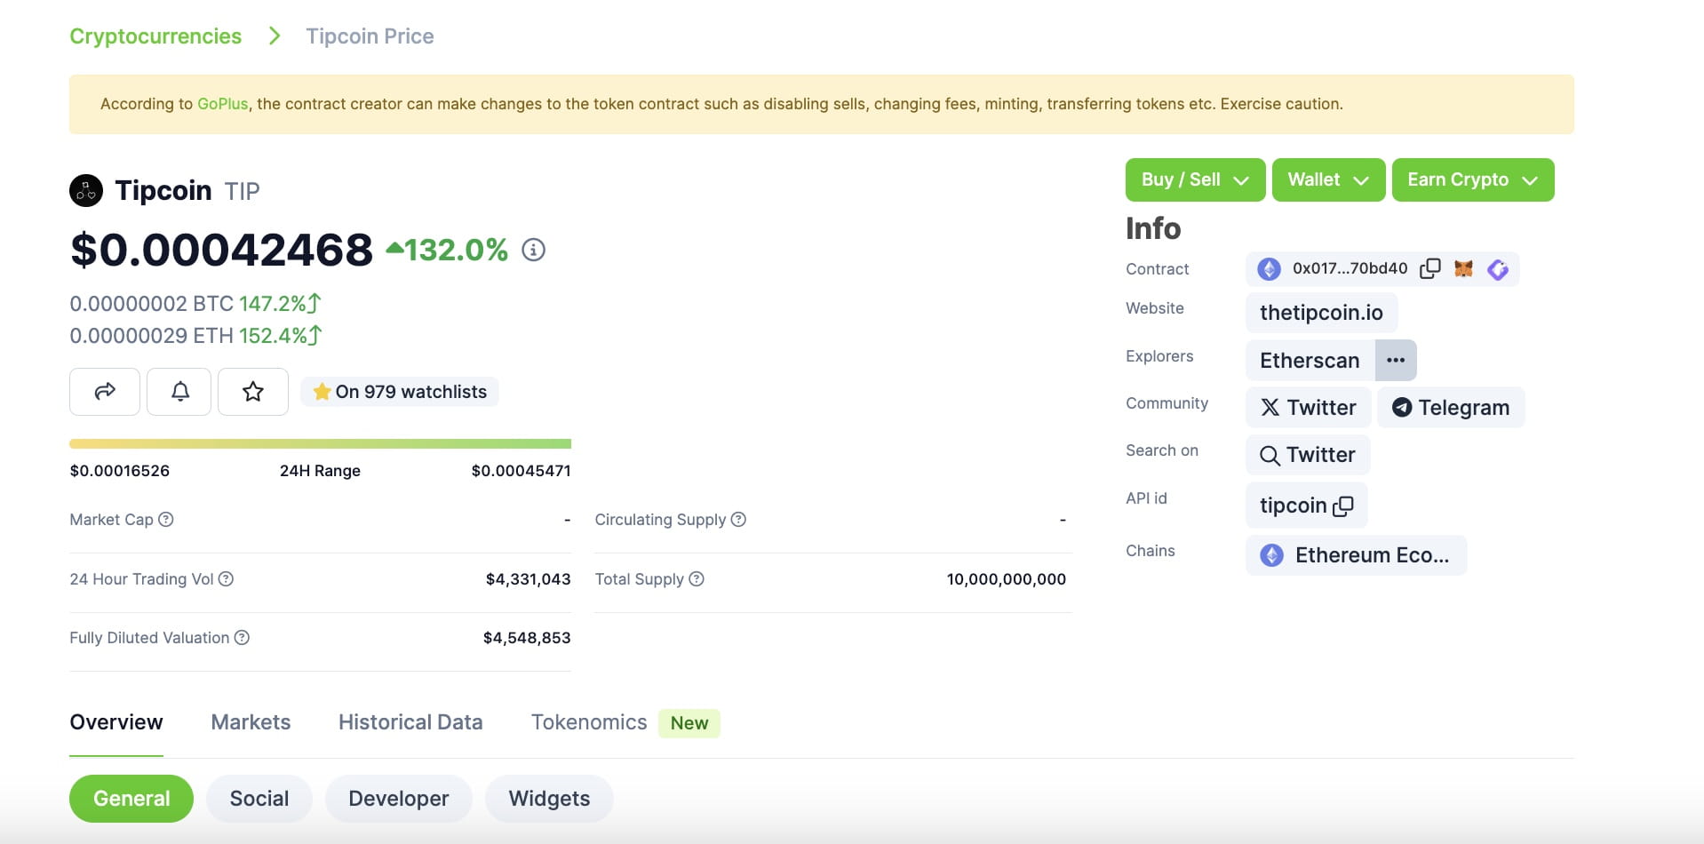Open the Wallet dropdown
Viewport: 1704px width, 844px height.
1327,179
